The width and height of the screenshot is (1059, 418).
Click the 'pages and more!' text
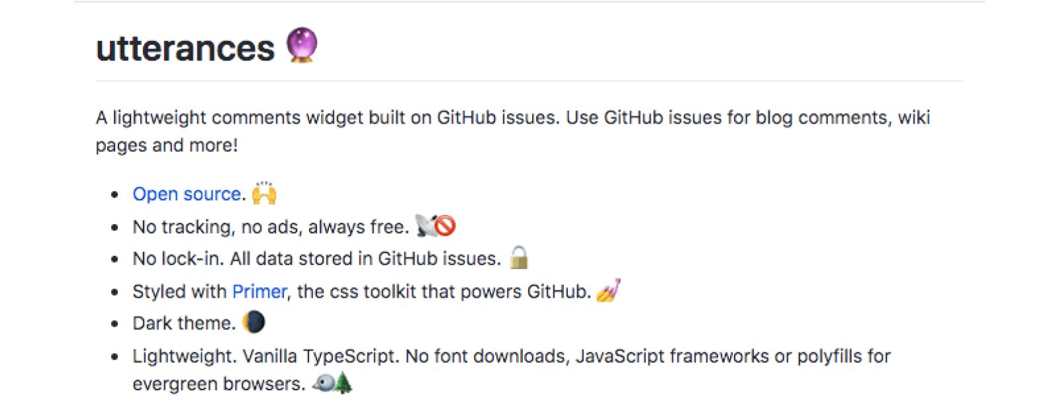167,146
